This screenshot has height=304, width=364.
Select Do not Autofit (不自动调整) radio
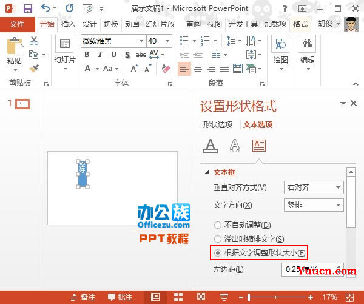pyautogui.click(x=218, y=225)
